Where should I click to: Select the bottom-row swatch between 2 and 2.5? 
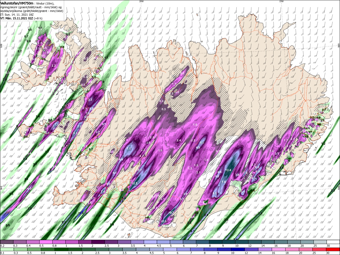pyautogui.click(x=88, y=249)
